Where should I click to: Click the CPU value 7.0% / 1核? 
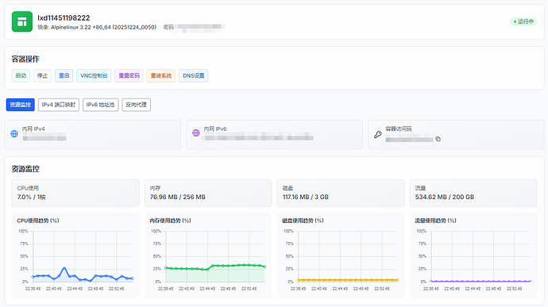pyautogui.click(x=32, y=197)
